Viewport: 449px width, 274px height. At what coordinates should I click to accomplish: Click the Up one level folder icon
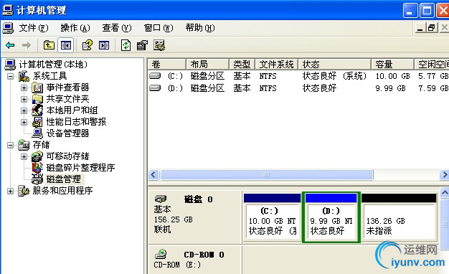[x=49, y=45]
